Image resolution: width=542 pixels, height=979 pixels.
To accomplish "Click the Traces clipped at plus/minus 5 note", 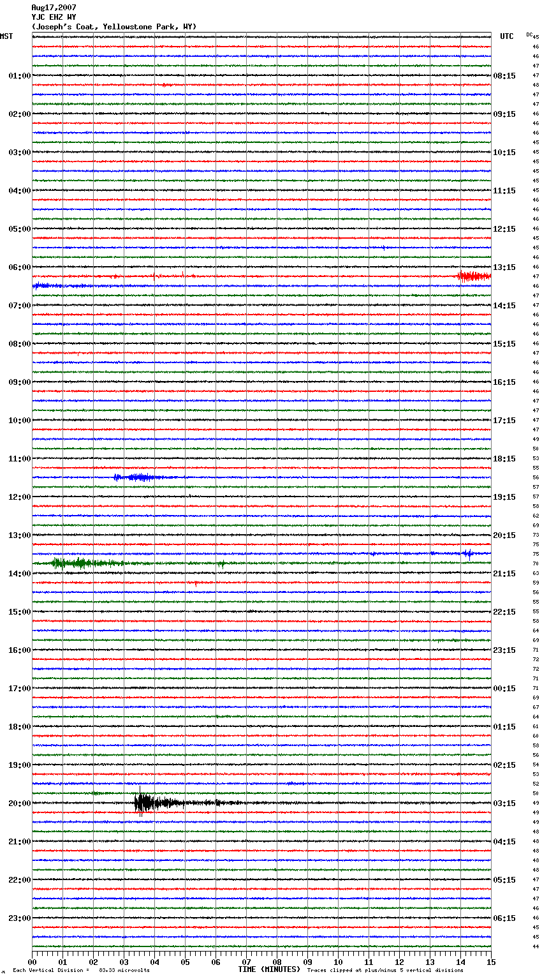I will click(385, 970).
